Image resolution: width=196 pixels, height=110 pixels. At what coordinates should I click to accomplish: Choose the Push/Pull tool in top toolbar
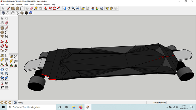pyautogui.click(x=46, y=8)
